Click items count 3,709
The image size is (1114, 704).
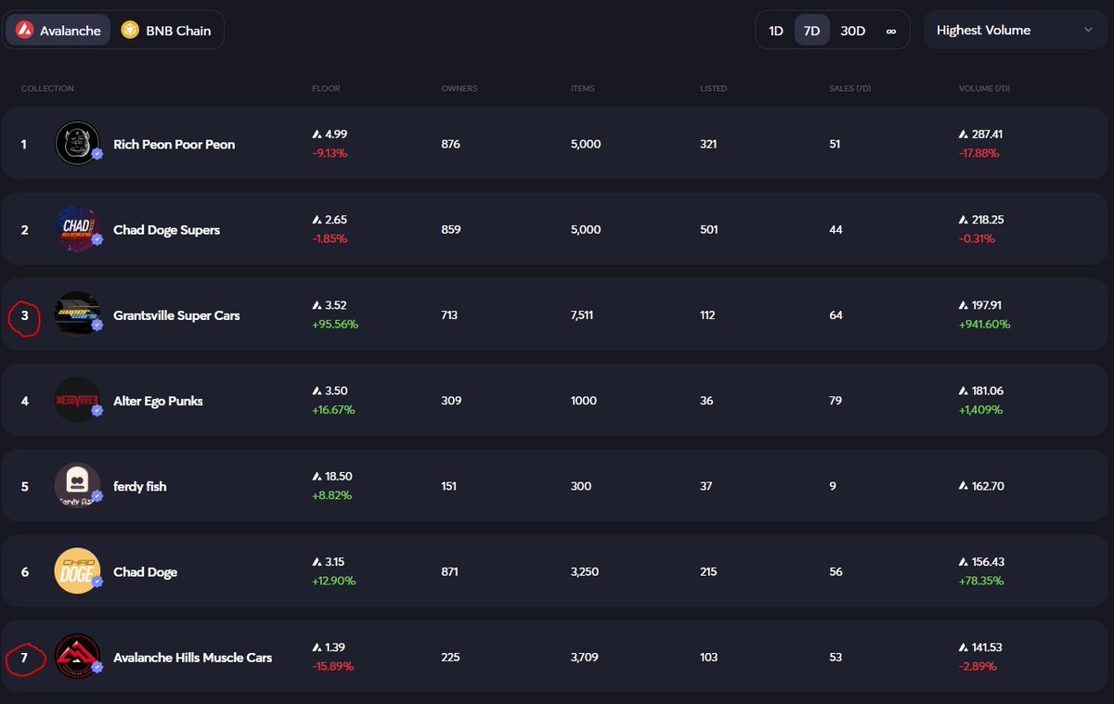pyautogui.click(x=584, y=658)
